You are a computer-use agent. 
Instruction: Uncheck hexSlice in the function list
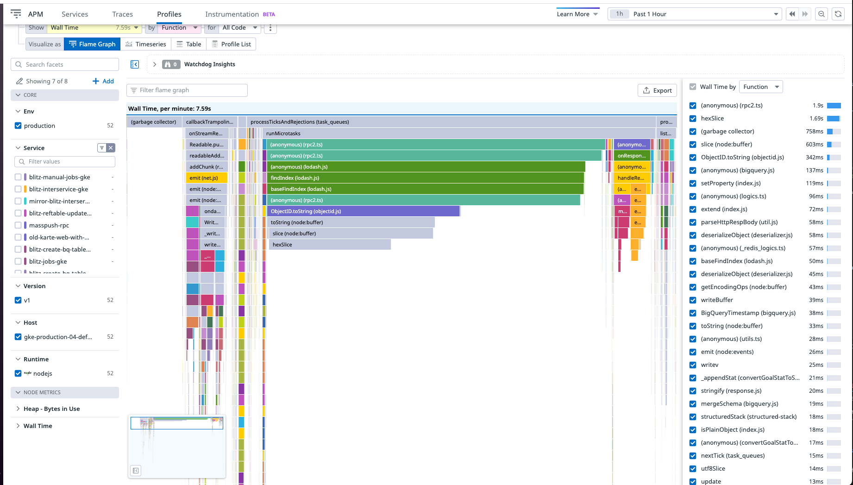click(x=693, y=119)
